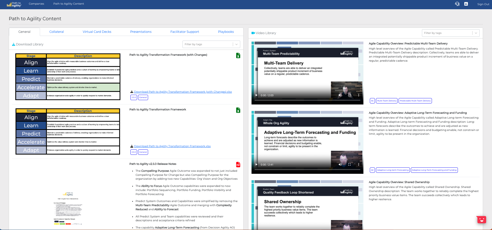Open Companies in the top navigation

click(36, 4)
